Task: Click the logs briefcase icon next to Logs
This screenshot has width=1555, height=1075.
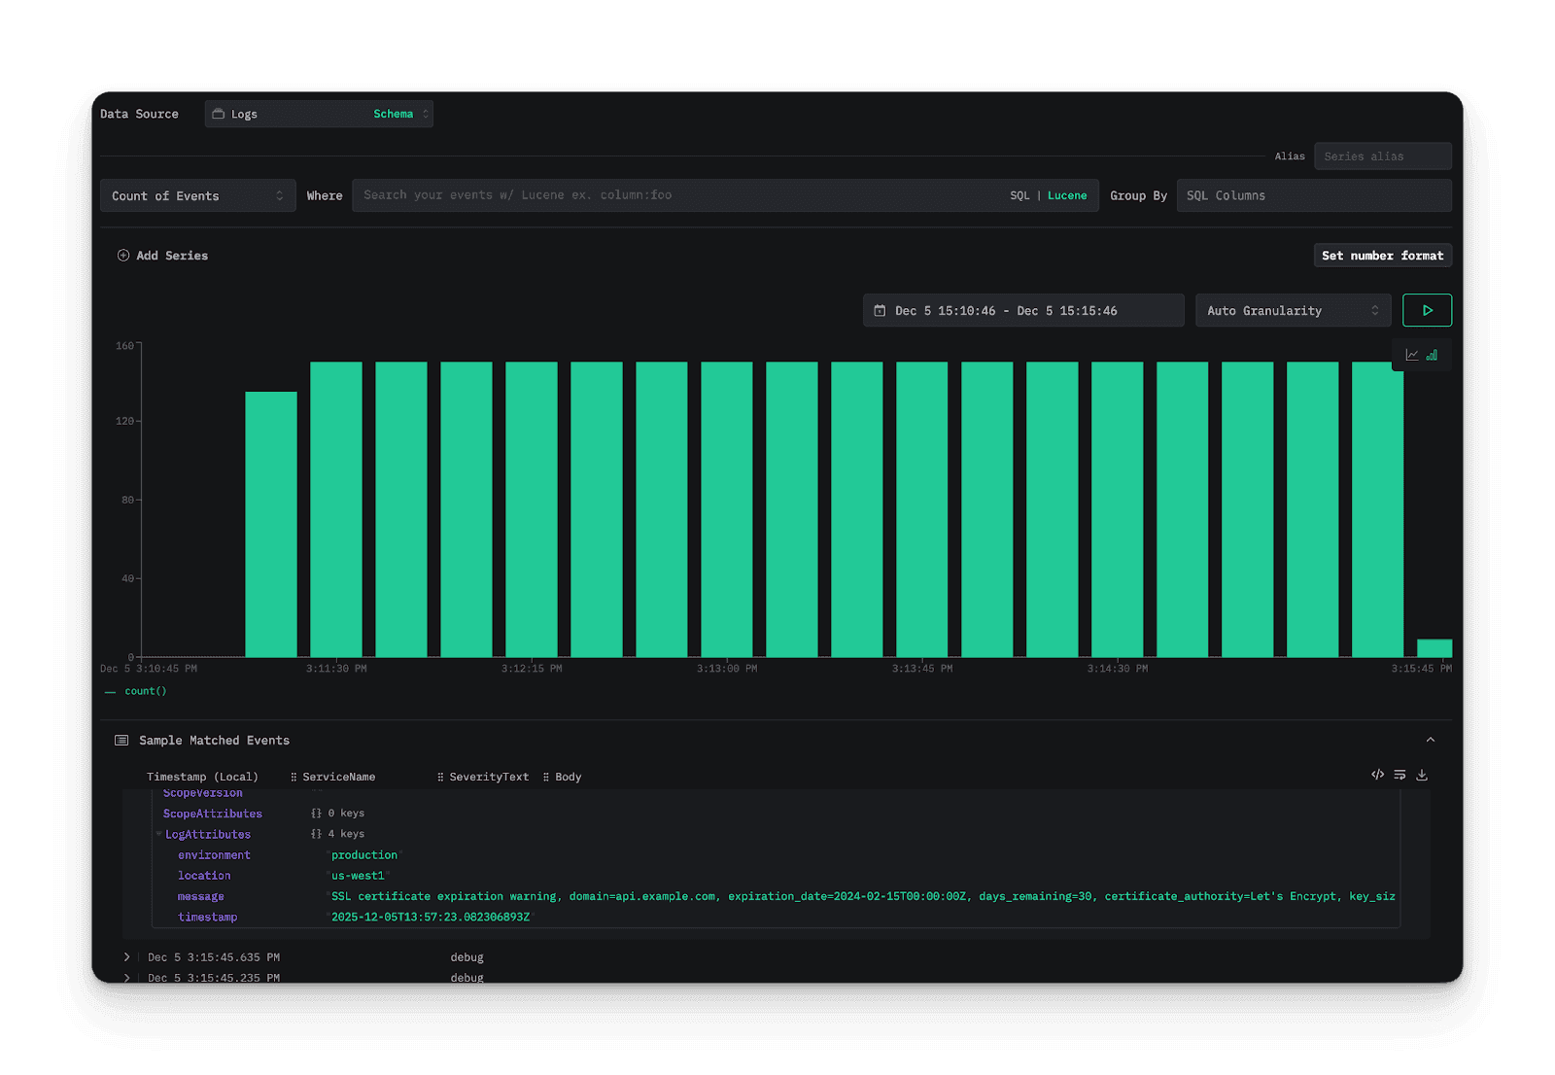Action: 218,114
